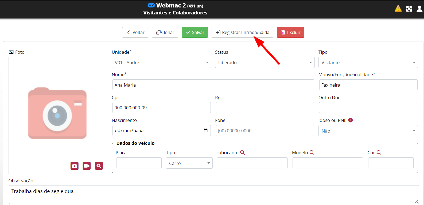Click the green Salvar button
This screenshot has height=205, width=424.
[x=195, y=32]
